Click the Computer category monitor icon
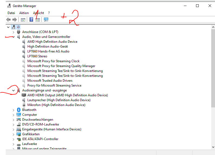 (19, 115)
